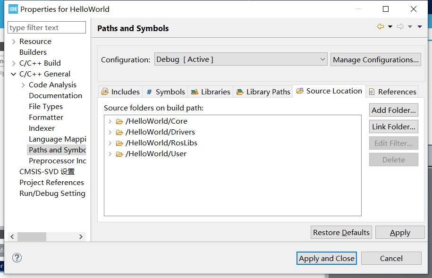Click the type filter text field
The image size is (432, 278).
[x=47, y=28]
